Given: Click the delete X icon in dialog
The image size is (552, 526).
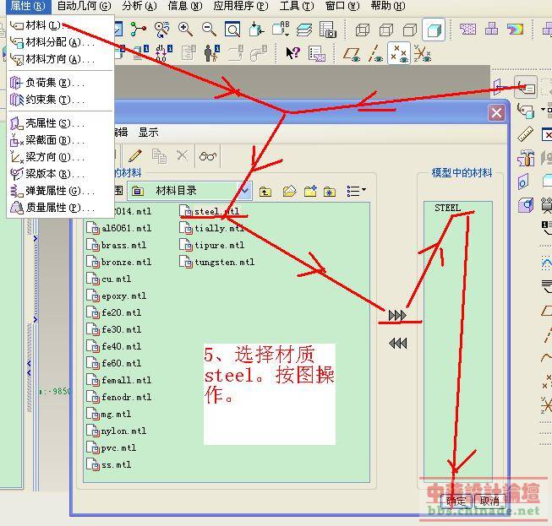Looking at the screenshot, I should coord(183,155).
